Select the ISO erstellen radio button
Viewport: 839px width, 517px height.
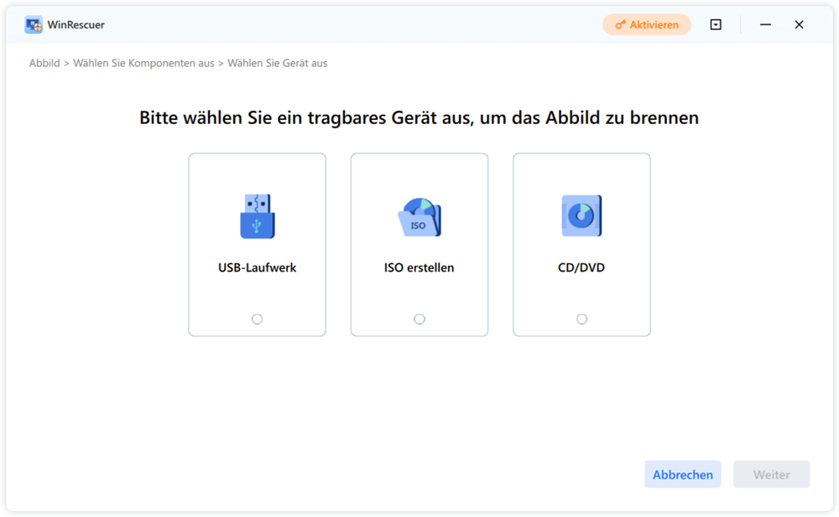419,319
